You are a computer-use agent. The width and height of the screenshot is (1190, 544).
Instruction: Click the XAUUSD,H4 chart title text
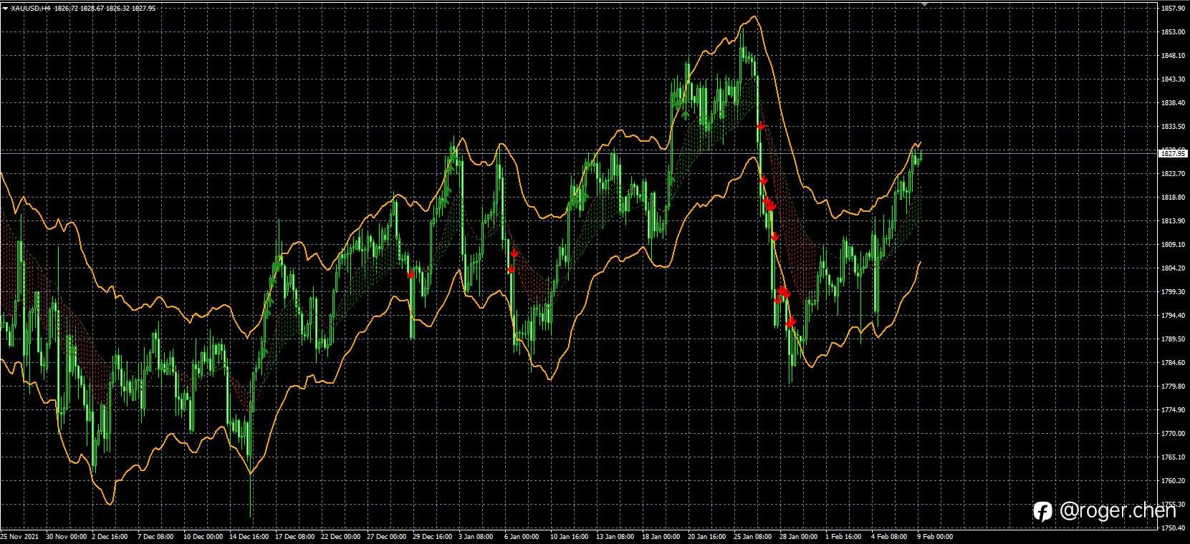[31, 8]
